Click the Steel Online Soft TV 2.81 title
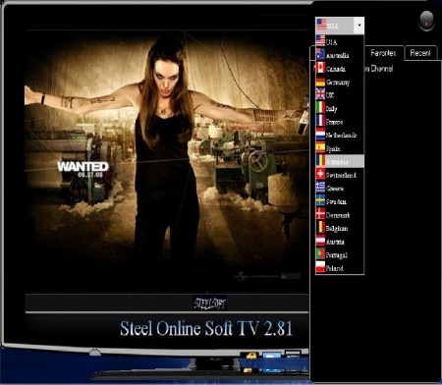Screen dimensions: 442x385 tap(206, 328)
